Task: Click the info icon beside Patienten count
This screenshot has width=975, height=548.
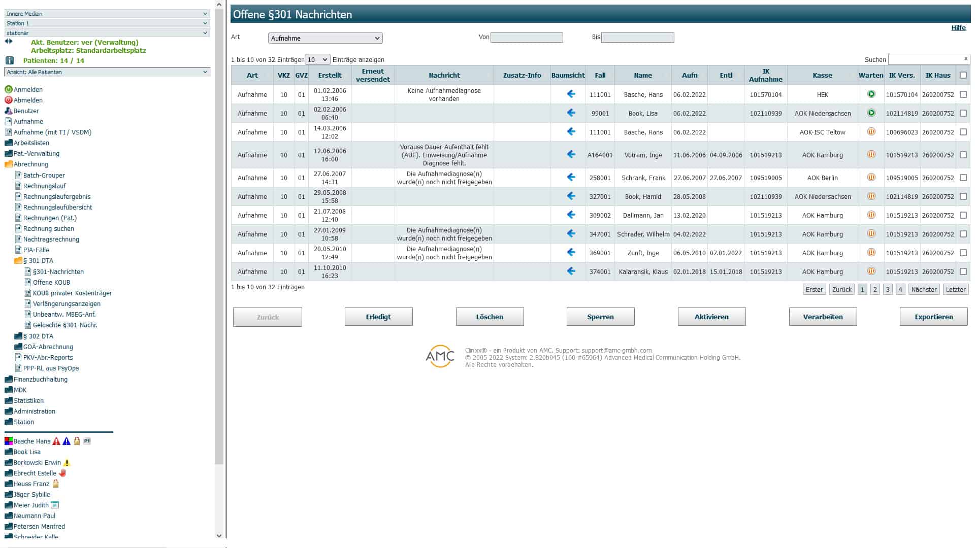Action: pyautogui.click(x=10, y=60)
